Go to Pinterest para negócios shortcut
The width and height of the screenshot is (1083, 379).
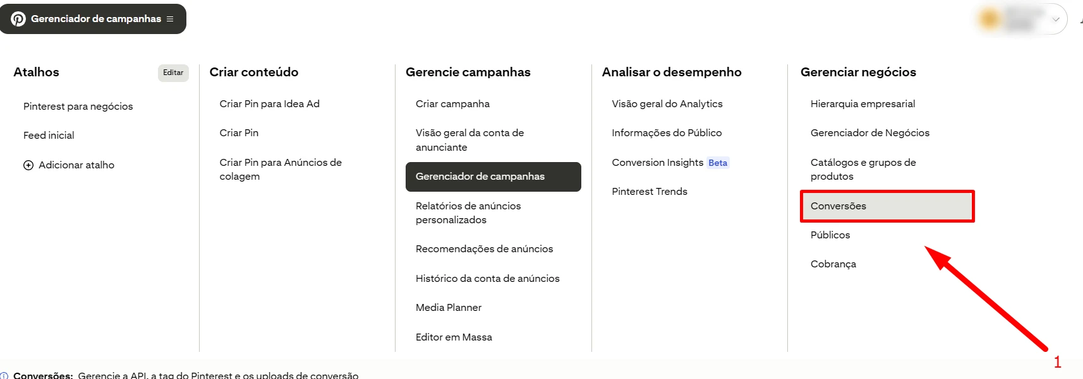[78, 107]
